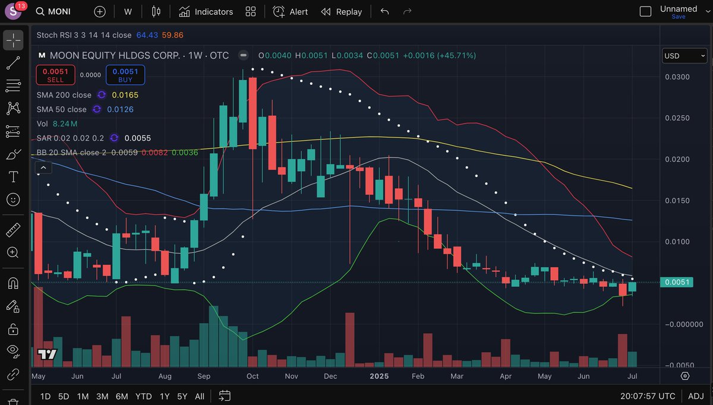Click the TradingView logo on chart
Image resolution: width=713 pixels, height=405 pixels.
point(48,355)
